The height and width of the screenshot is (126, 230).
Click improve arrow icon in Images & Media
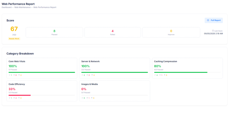[x=92, y=98]
